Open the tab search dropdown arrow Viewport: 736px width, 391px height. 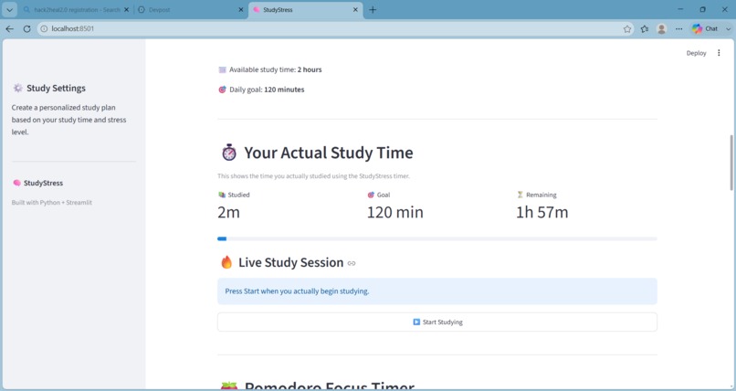(9, 9)
